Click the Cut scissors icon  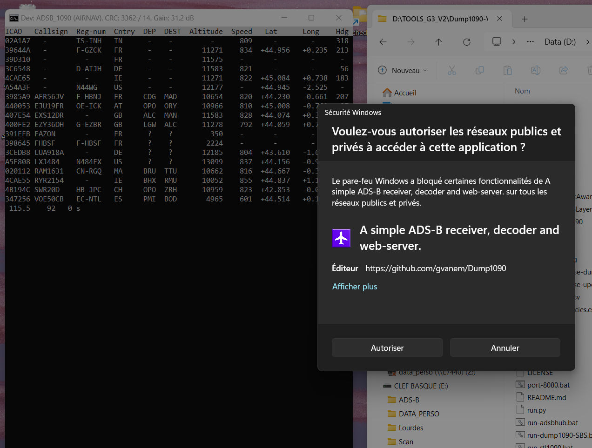pos(451,70)
